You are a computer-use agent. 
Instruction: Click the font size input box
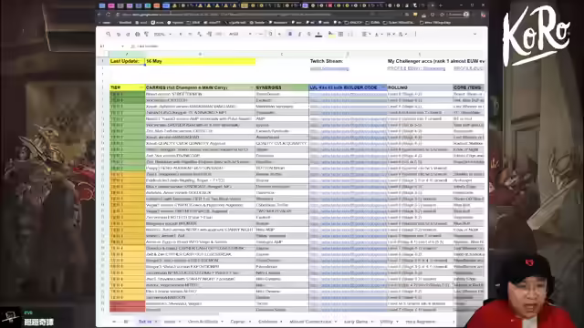[270, 35]
